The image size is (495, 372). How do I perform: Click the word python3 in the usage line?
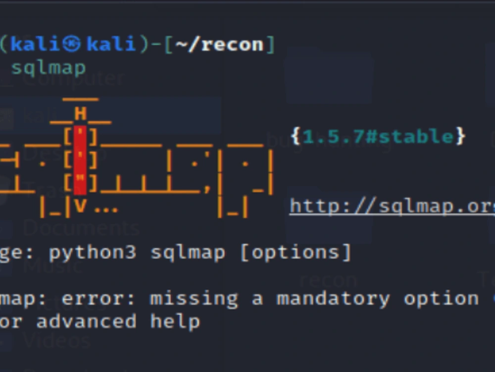coord(93,253)
